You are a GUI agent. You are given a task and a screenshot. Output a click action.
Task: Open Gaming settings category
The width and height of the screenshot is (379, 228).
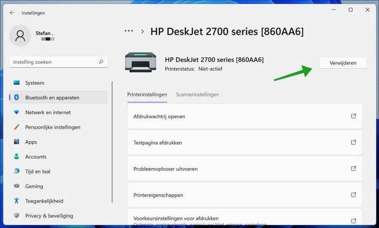click(x=59, y=186)
